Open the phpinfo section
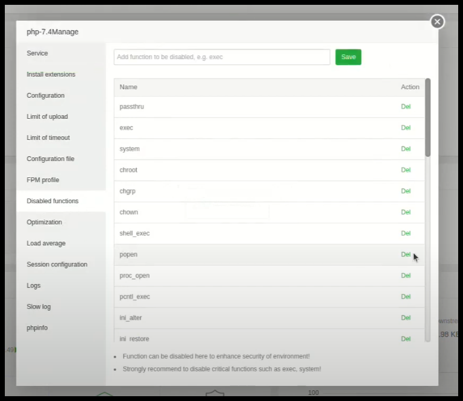This screenshot has width=463, height=401. [x=37, y=327]
